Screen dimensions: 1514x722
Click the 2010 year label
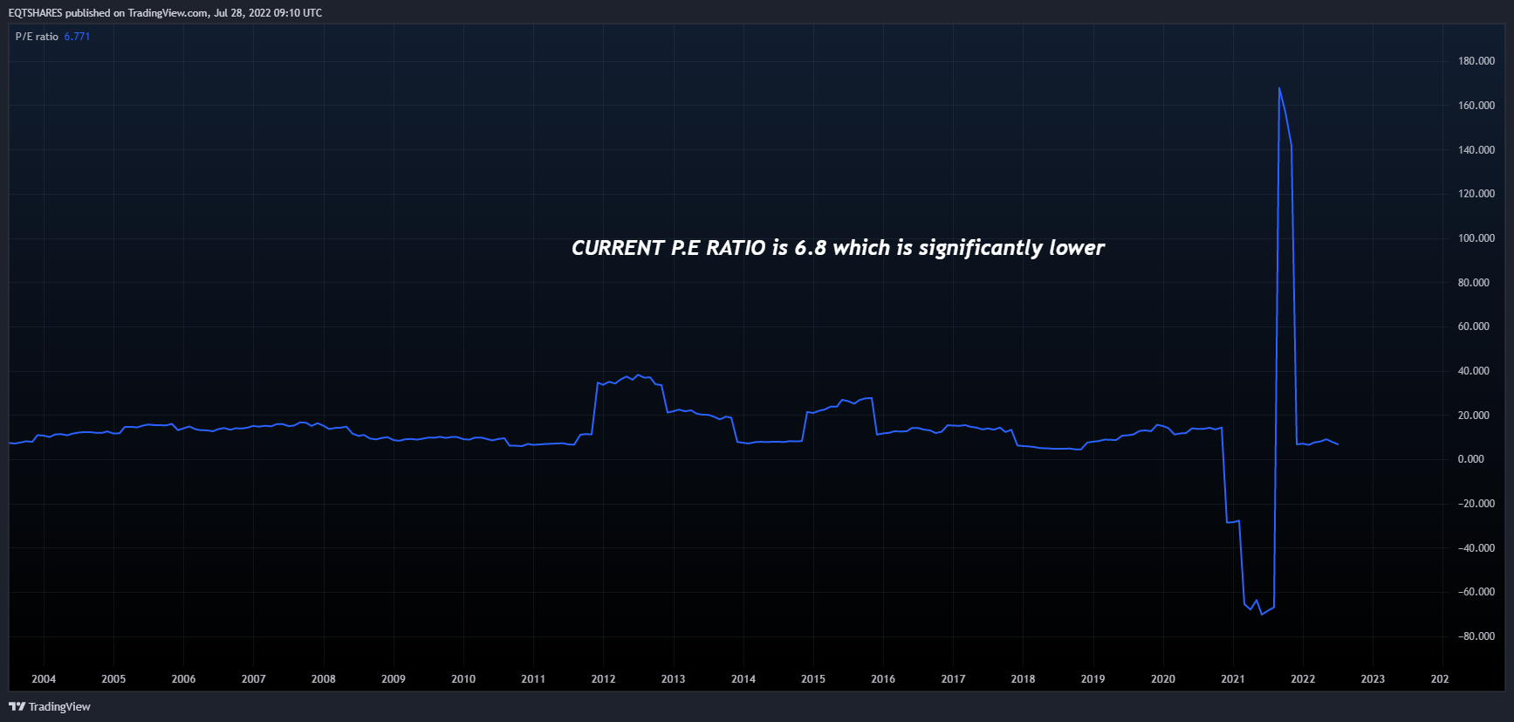[463, 679]
